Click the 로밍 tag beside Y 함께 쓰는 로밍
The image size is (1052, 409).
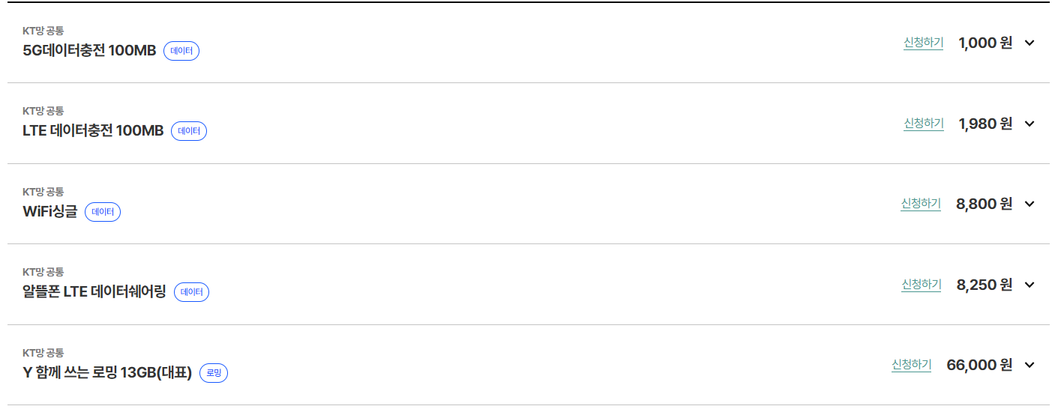[214, 373]
